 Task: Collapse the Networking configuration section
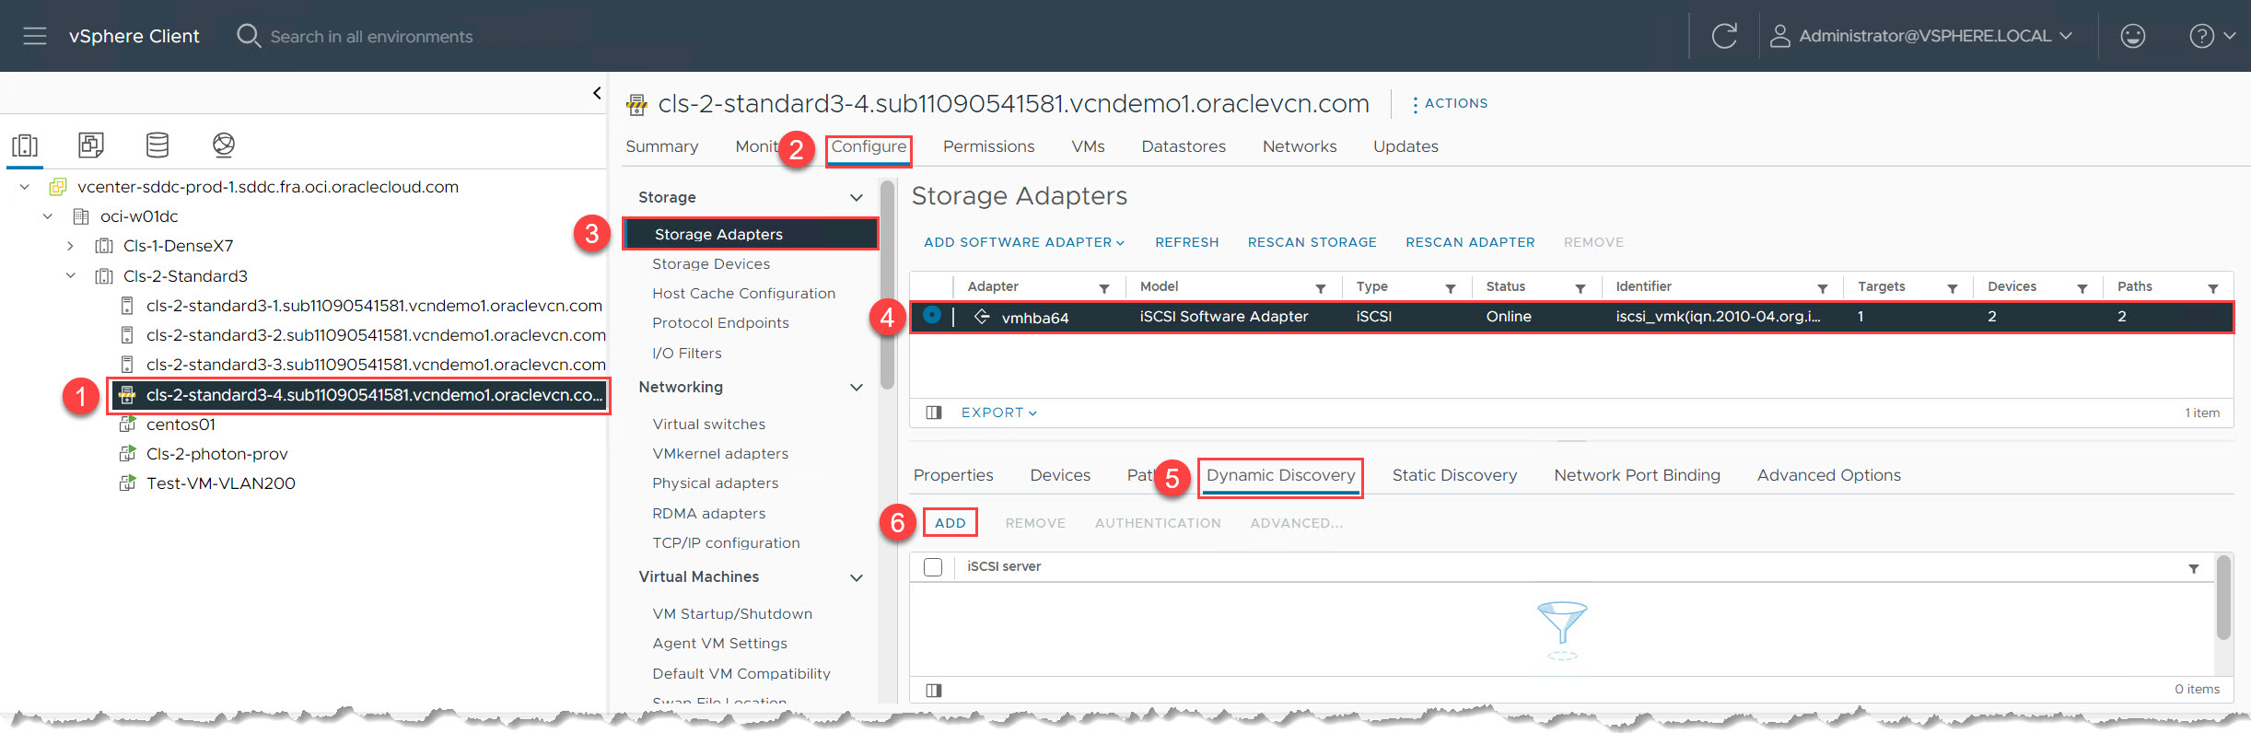(x=857, y=388)
